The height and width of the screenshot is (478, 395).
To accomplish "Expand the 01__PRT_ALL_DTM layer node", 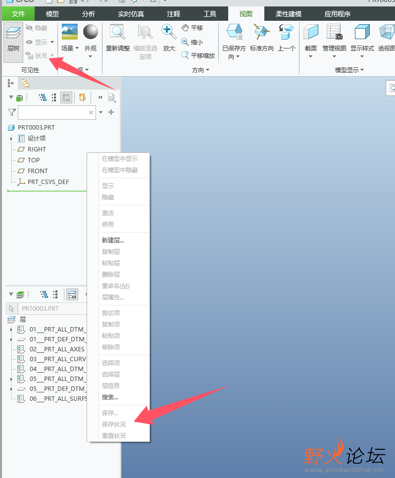I will pos(11,330).
